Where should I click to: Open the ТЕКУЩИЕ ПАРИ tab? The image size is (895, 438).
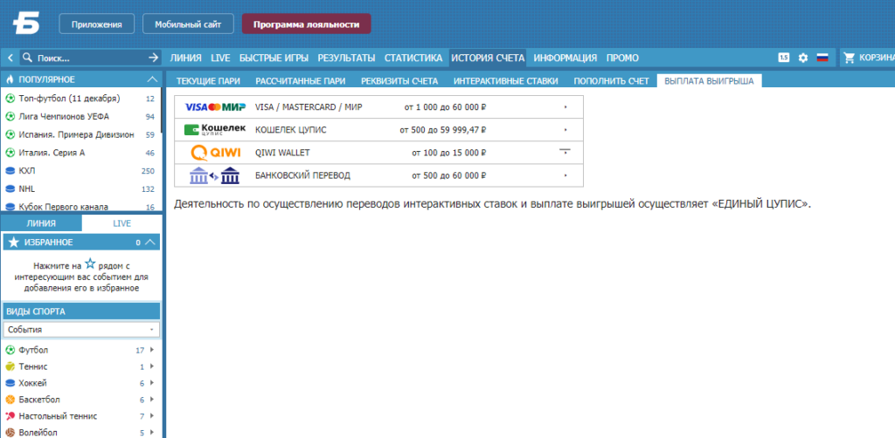coord(208,81)
